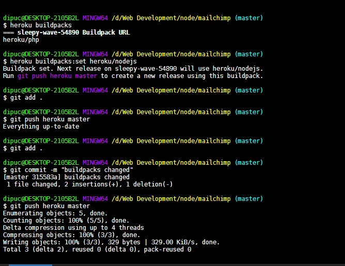The width and height of the screenshot is (345, 266).
Task: Click the "heroku buildpacks" command line
Action: [37, 25]
